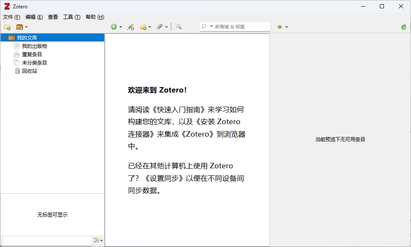
Task: Add a new item with the green plus icon
Action: click(115, 27)
